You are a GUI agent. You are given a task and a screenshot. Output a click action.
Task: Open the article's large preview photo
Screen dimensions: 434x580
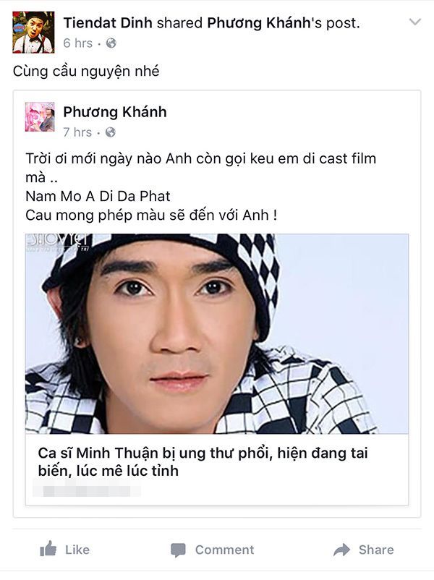(217, 333)
